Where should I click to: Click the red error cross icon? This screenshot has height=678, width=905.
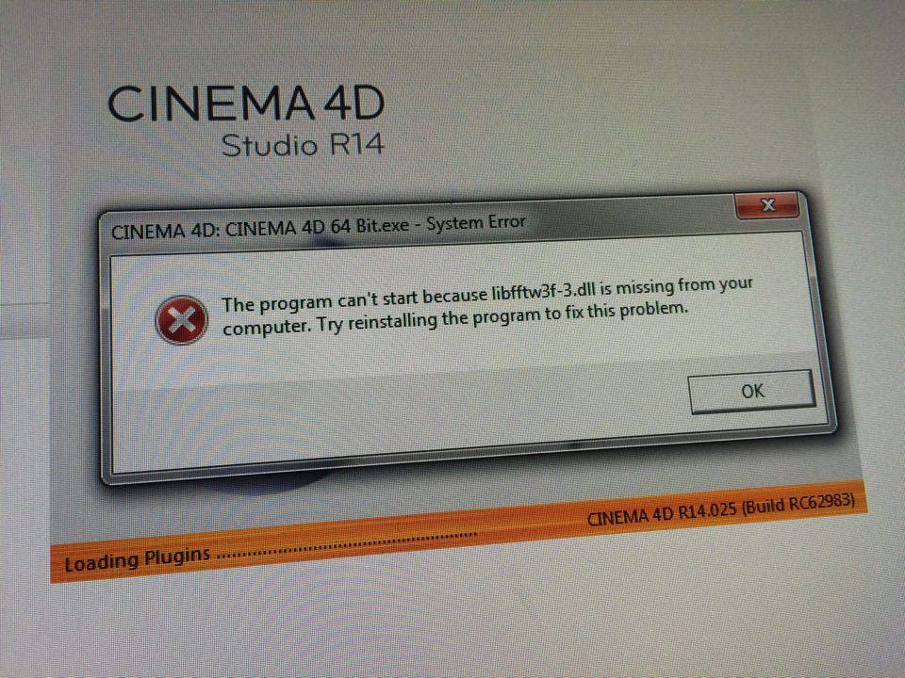tap(182, 319)
